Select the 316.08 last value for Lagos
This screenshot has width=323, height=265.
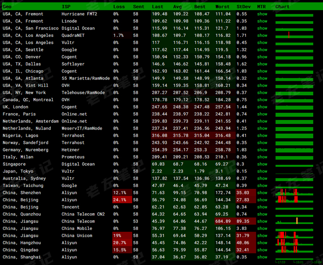[161, 135]
